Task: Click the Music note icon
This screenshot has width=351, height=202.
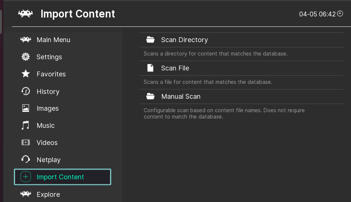Action: pos(25,125)
